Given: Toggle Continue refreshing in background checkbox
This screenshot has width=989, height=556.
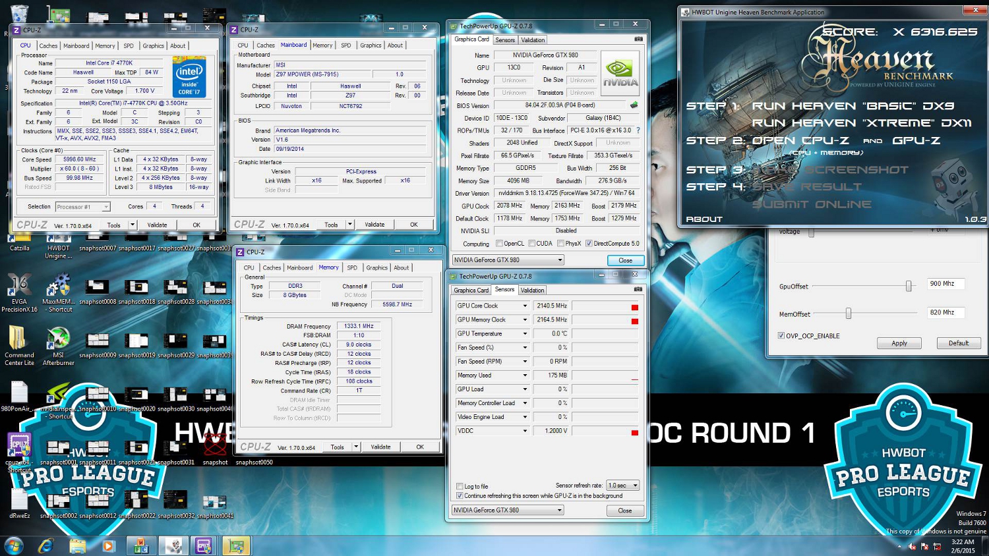Looking at the screenshot, I should 460,495.
